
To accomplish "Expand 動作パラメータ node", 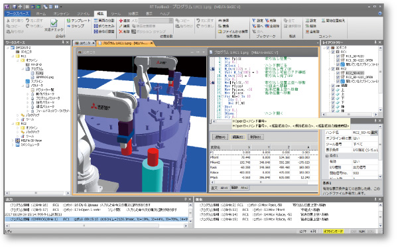I will [x=28, y=94].
